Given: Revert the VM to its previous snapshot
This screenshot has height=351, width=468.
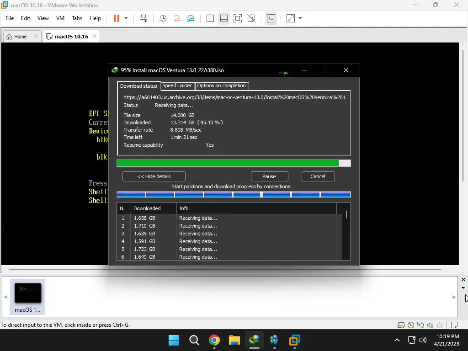Looking at the screenshot, I should [x=177, y=18].
